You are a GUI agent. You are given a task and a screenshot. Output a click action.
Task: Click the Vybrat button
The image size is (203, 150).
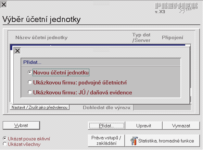[21, 125]
